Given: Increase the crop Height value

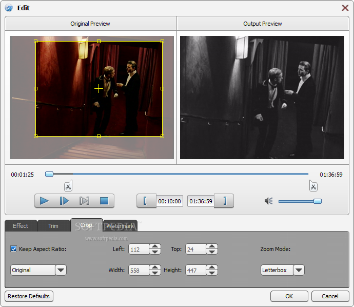Looking at the screenshot, I should [x=212, y=267].
